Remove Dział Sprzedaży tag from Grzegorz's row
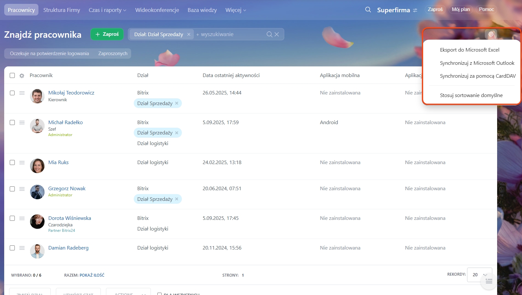Screen dimensions: 522x295 177,199
